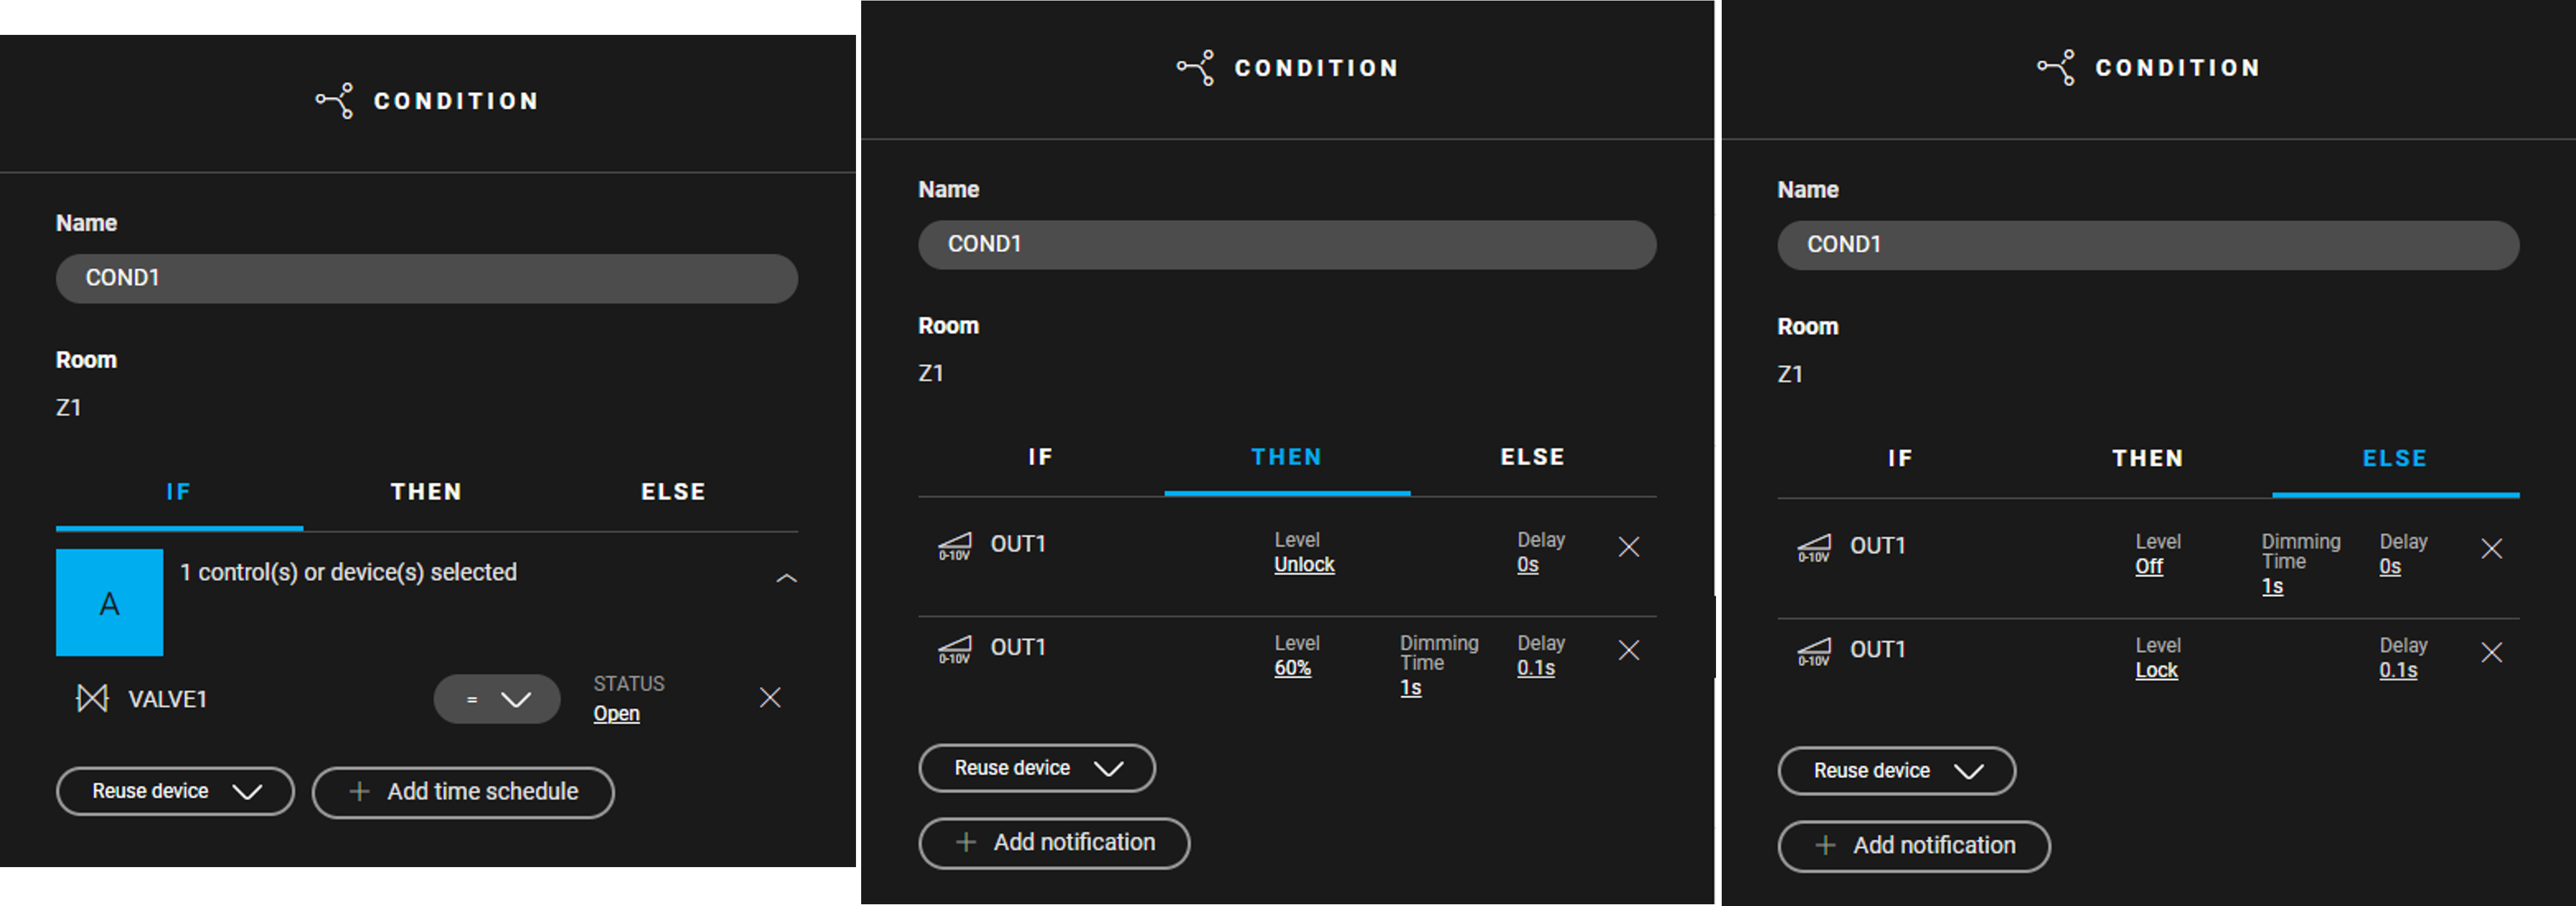Edit the 60% level value
Screen dimensions: 2576x906
(x=1292, y=667)
